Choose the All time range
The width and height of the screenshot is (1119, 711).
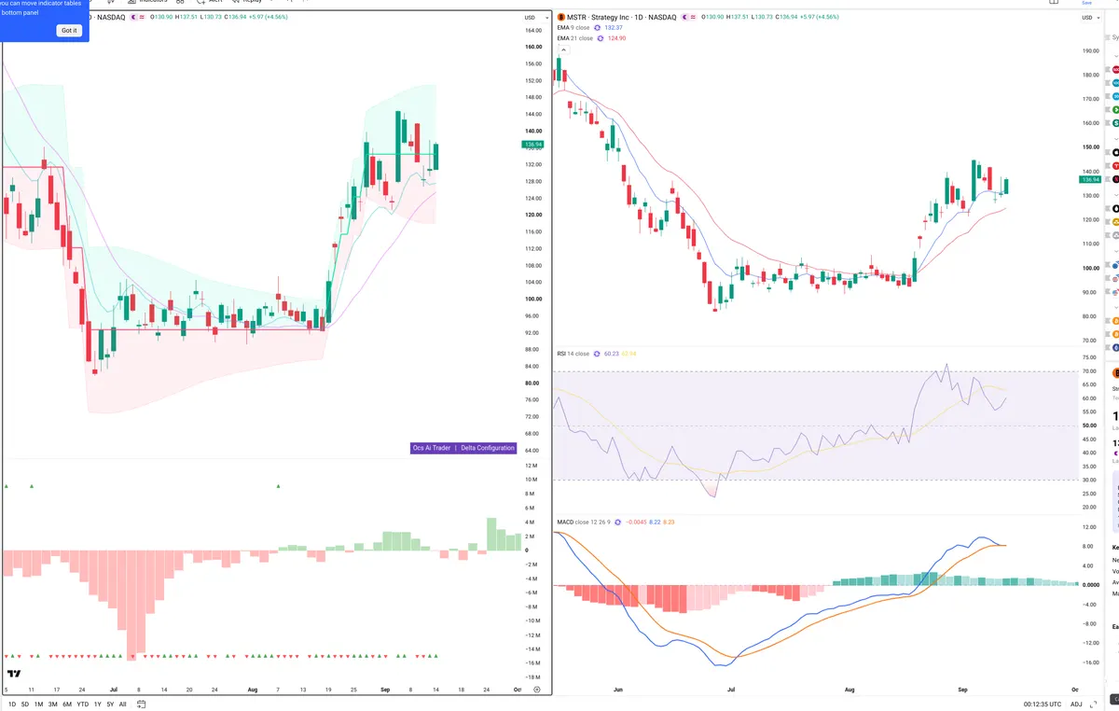pyautogui.click(x=122, y=704)
